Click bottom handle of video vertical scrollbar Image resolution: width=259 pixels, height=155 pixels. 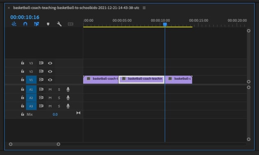pos(249,82)
